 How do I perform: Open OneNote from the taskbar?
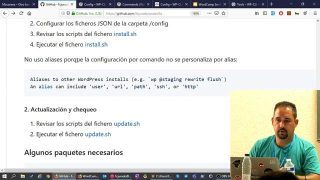pyautogui.click(x=137, y=176)
